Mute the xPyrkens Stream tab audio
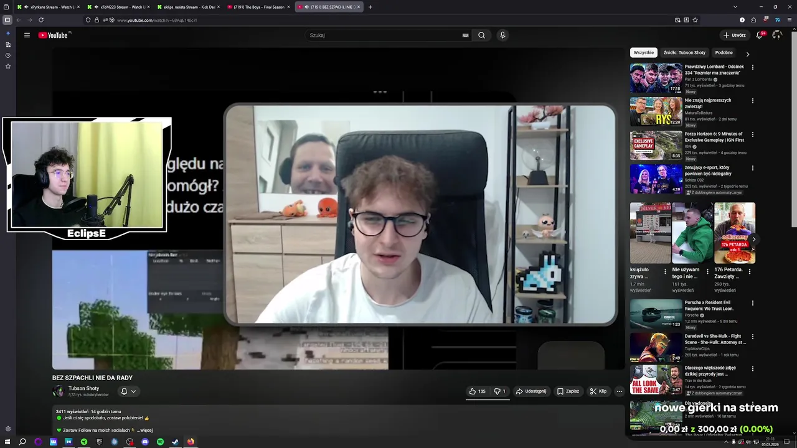This screenshot has width=797, height=448. (x=26, y=7)
